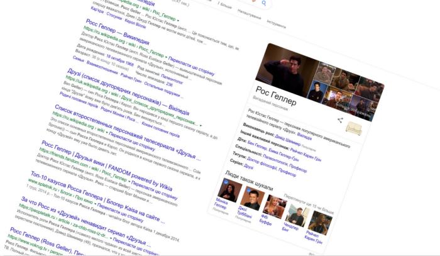Click 'Перекласти цю сторінку' for peopletalk.ru result
Screen dimensions: 440x256
point(136,247)
